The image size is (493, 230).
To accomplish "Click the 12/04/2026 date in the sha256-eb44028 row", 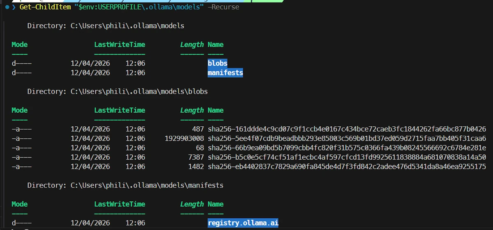I will pos(90,167).
